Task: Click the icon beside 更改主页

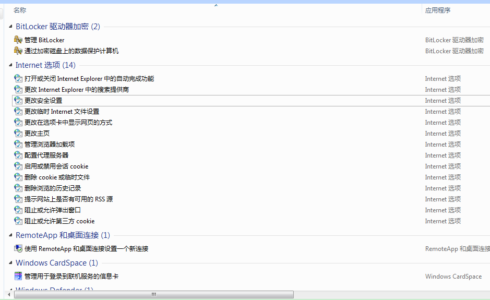Action: coord(18,133)
